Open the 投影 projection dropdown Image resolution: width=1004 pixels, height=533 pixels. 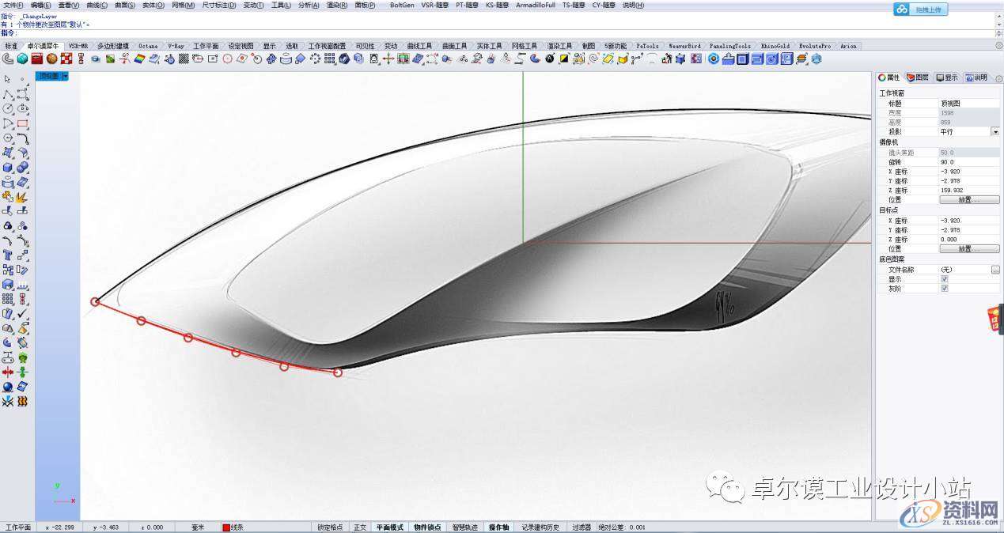point(995,132)
